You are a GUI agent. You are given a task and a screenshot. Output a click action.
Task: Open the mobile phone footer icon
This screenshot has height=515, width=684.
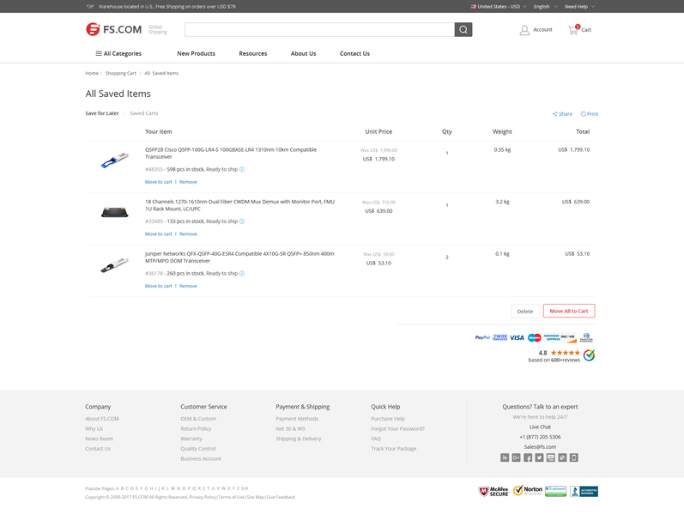[574, 457]
